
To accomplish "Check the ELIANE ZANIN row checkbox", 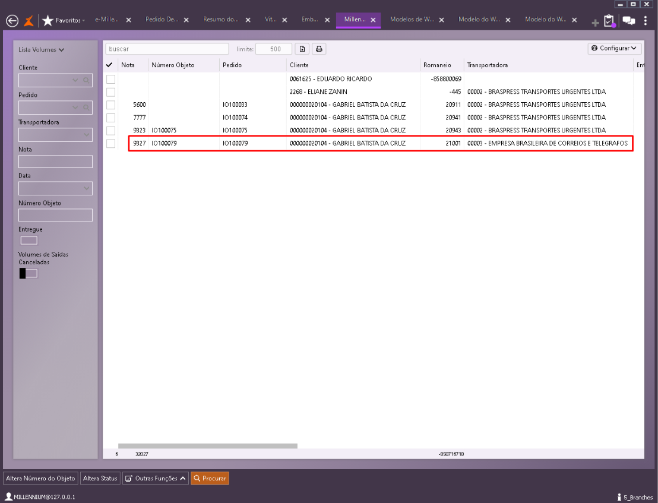I will (111, 92).
